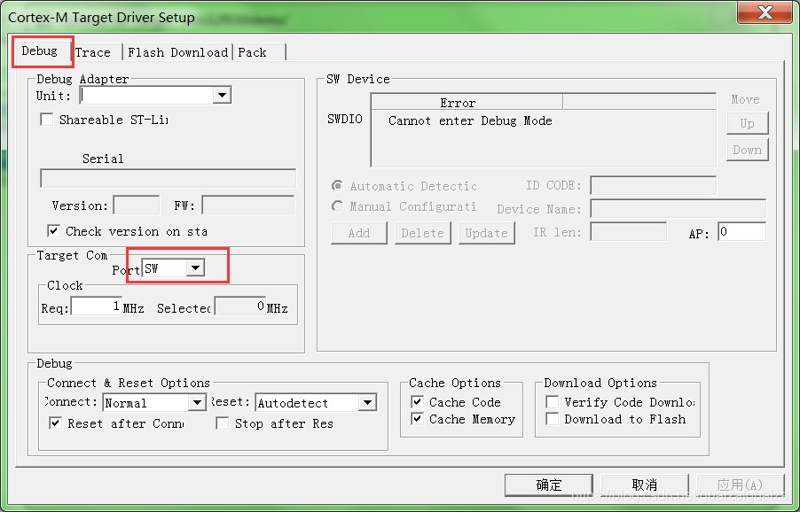The image size is (800, 512).
Task: Click the FW version field
Action: coord(248,206)
